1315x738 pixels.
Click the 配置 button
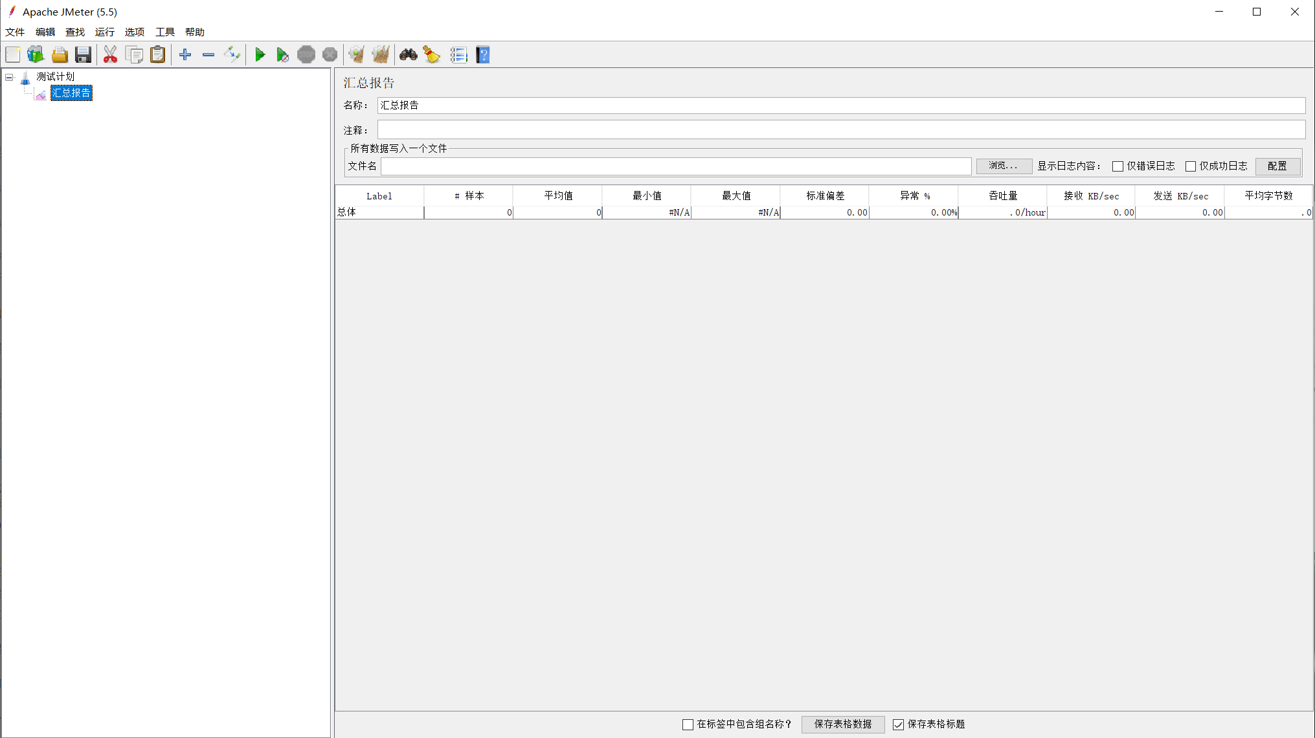tap(1277, 166)
